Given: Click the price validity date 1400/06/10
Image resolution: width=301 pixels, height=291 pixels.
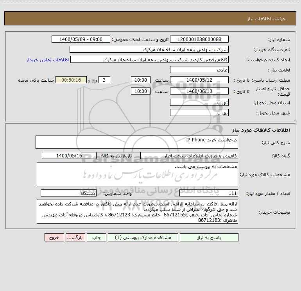Looking at the screenshot, I should 199,91.
